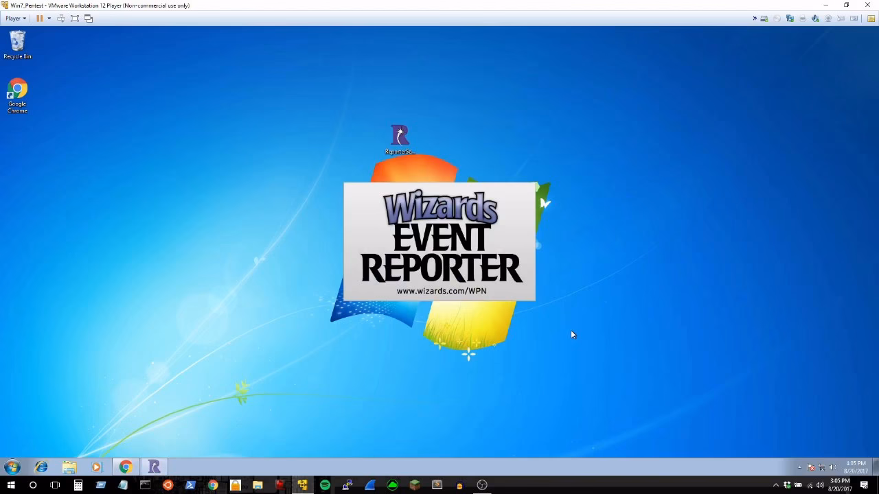Open host volume tray icon
The height and width of the screenshot is (494, 879).
point(820,485)
